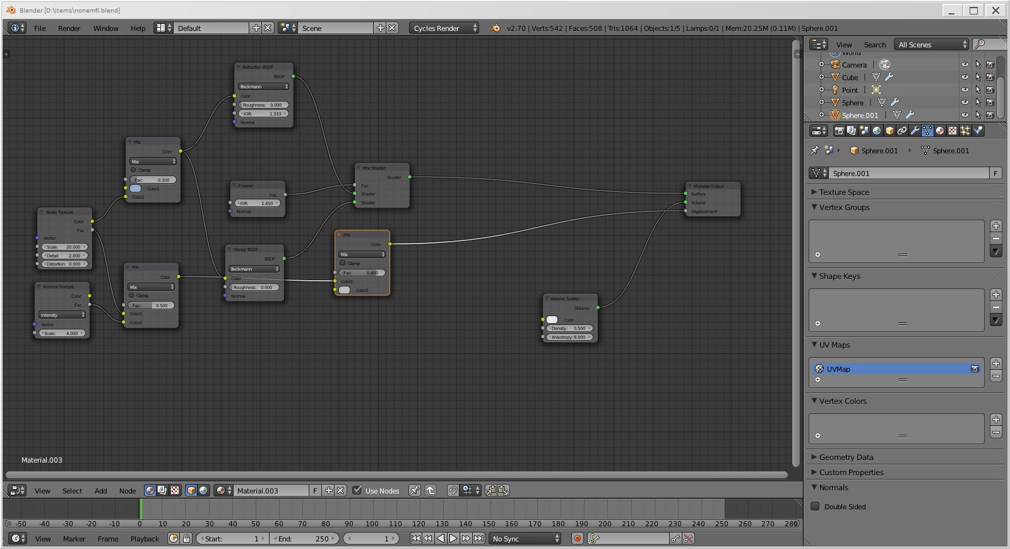1010x549 pixels.
Task: Open the Cycles Render engine dropdown
Action: (x=444, y=28)
